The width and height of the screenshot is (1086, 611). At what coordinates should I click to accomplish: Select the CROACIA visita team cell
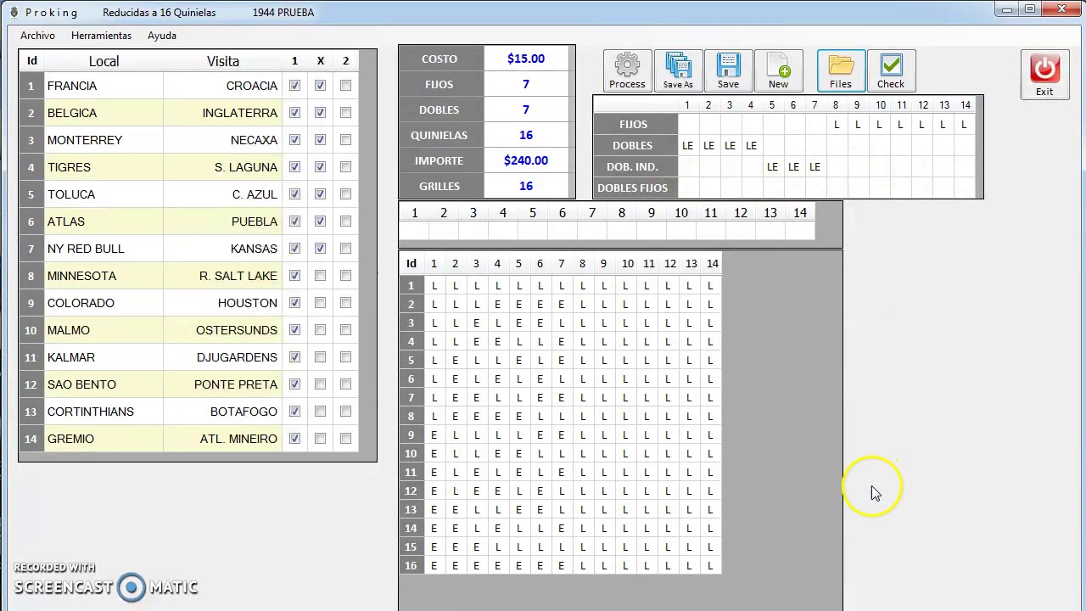[222, 86]
